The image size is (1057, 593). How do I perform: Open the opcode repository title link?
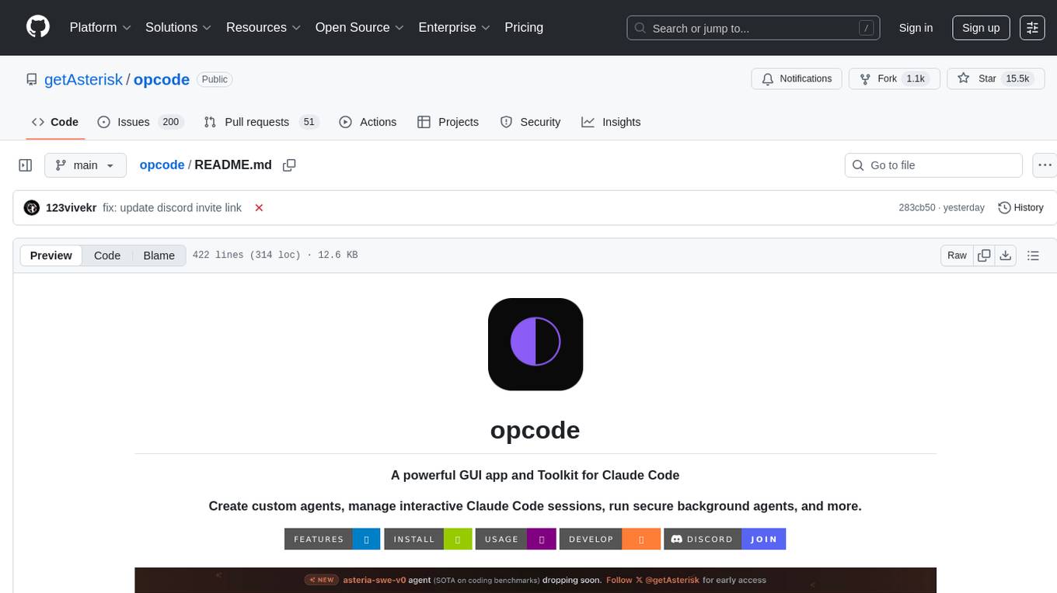[162, 79]
